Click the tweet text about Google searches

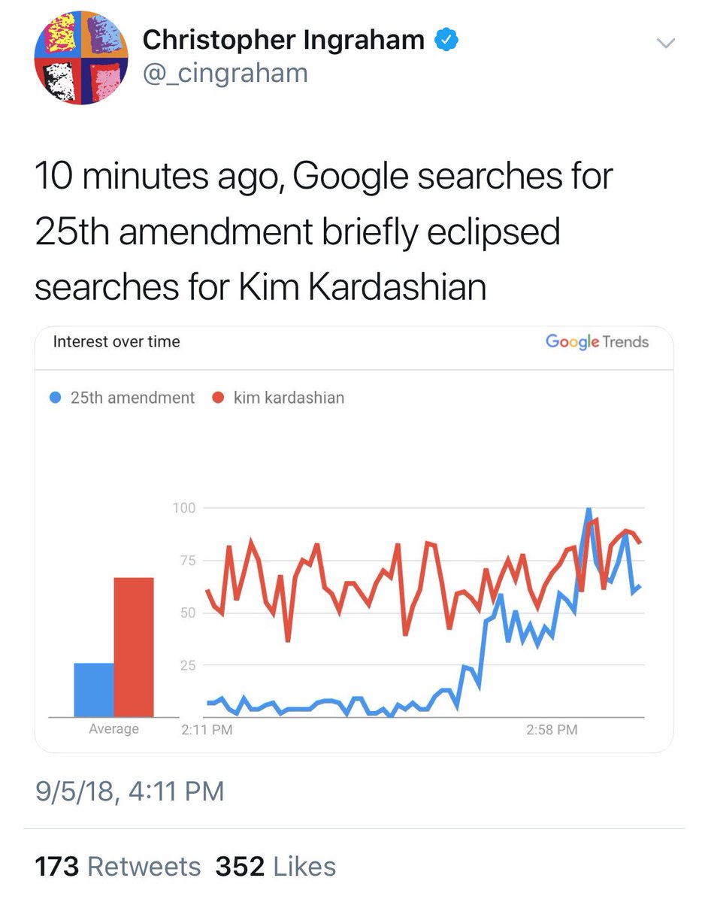click(x=323, y=232)
